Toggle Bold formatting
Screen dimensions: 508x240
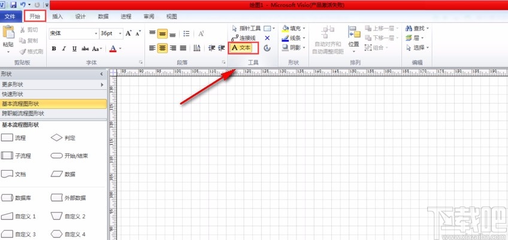(54, 49)
